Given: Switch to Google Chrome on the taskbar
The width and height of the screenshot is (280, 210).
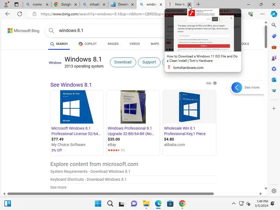Looking at the screenshot, I should point(182,203).
